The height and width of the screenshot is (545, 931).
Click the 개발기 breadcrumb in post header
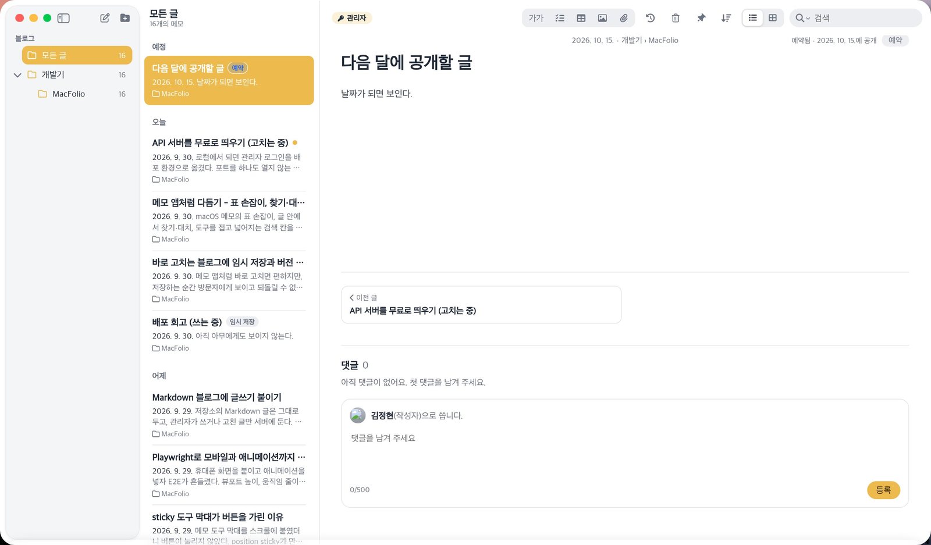coord(631,40)
